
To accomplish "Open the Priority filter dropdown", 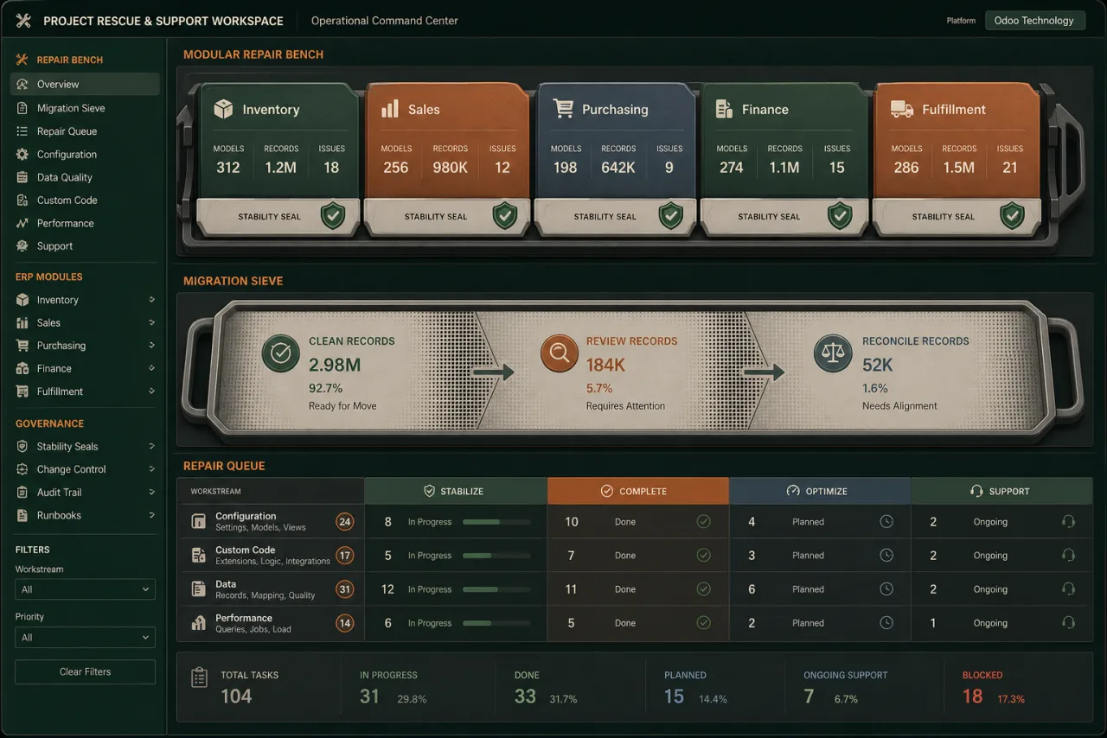I will 85,637.
